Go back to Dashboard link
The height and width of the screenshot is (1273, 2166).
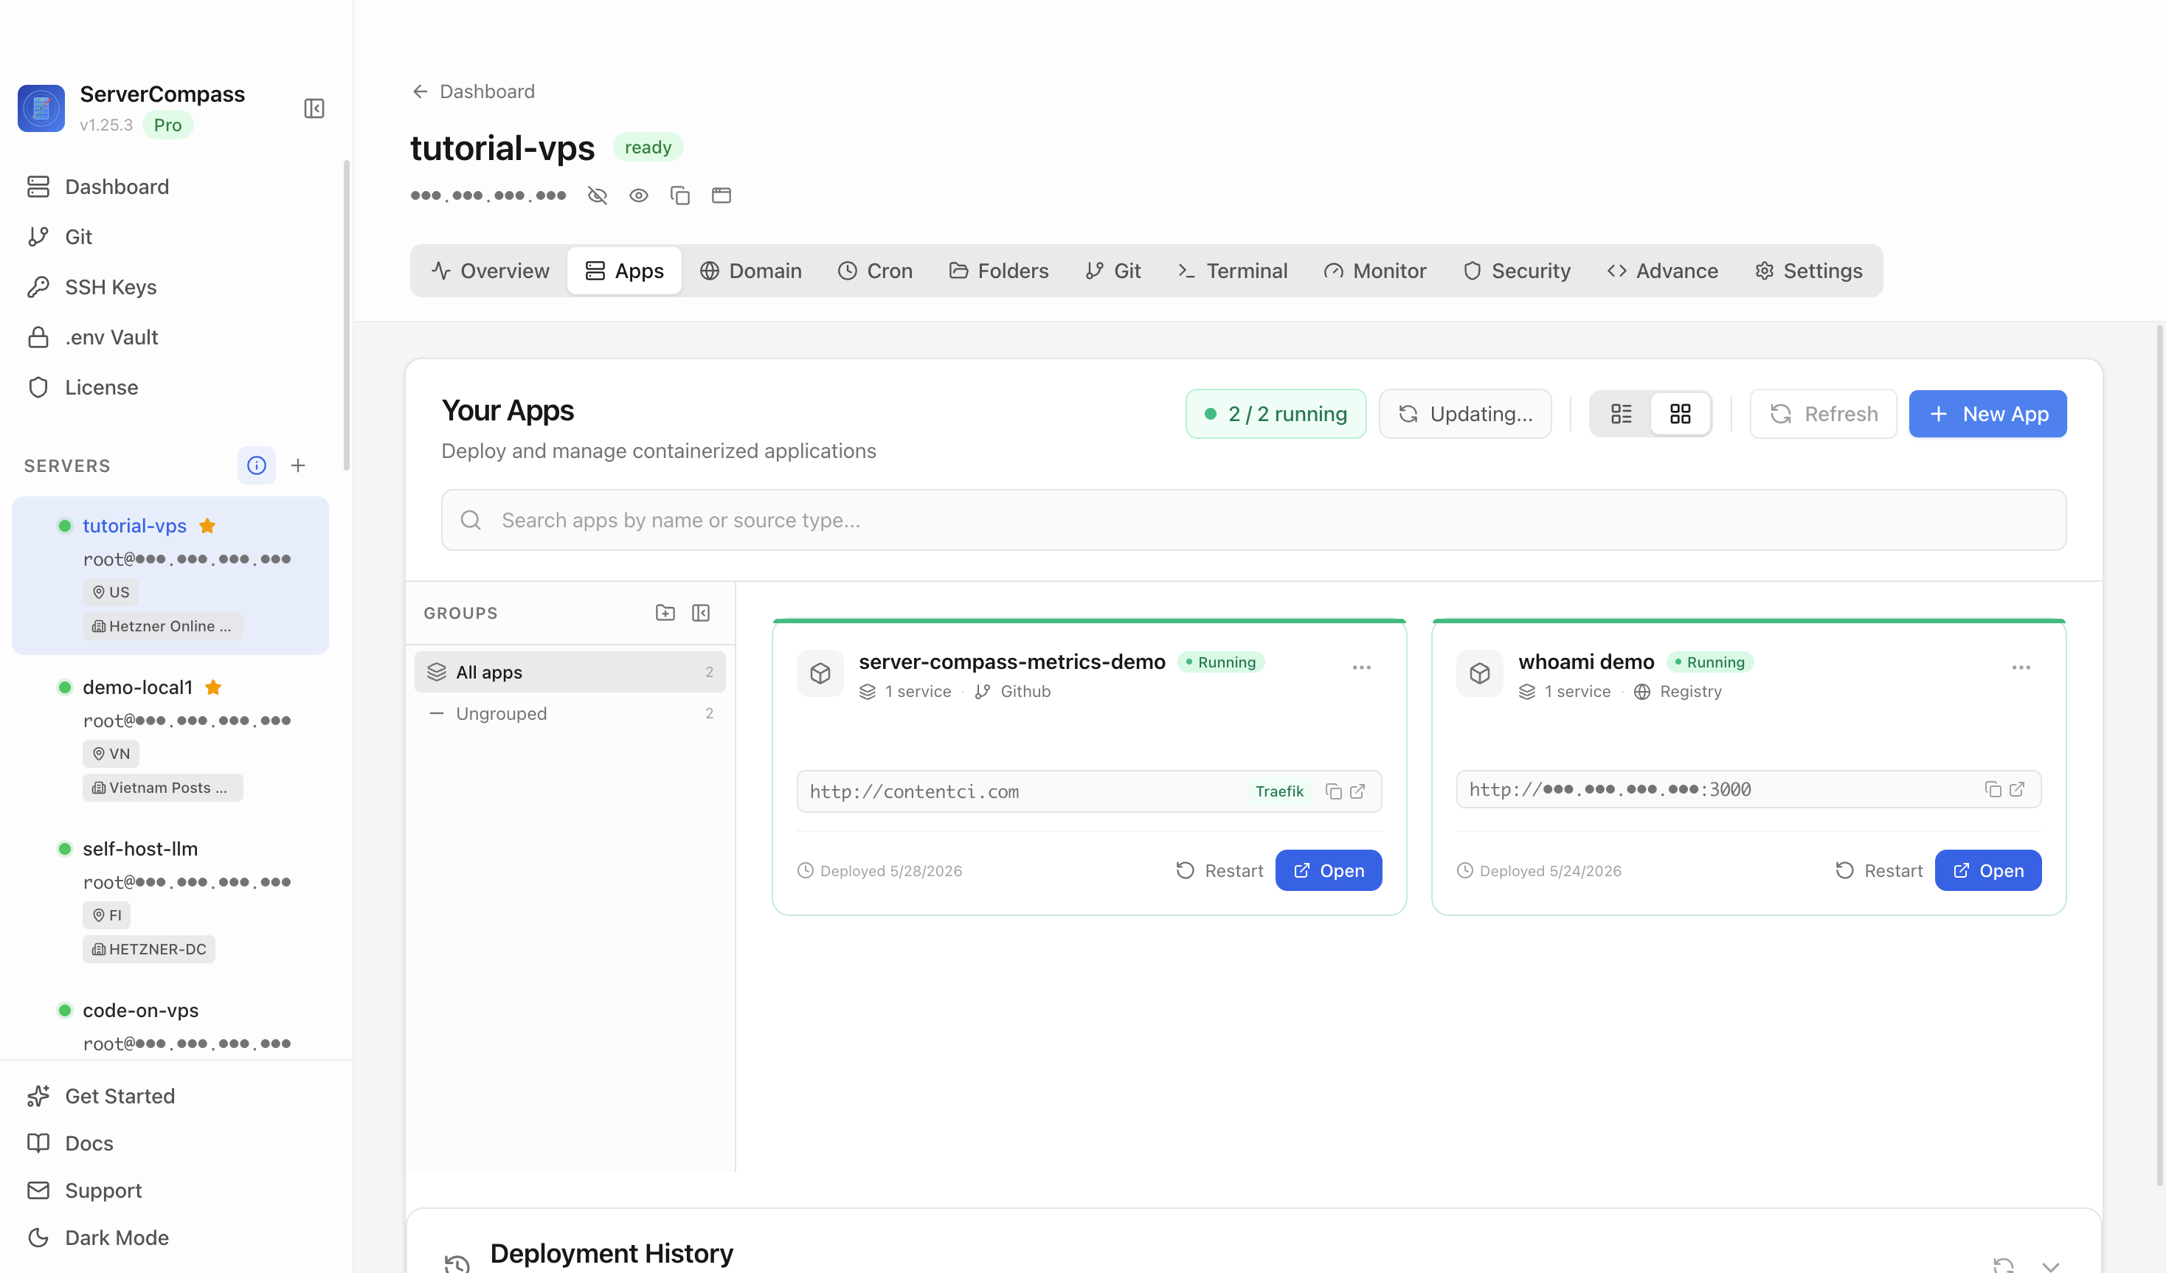474,91
